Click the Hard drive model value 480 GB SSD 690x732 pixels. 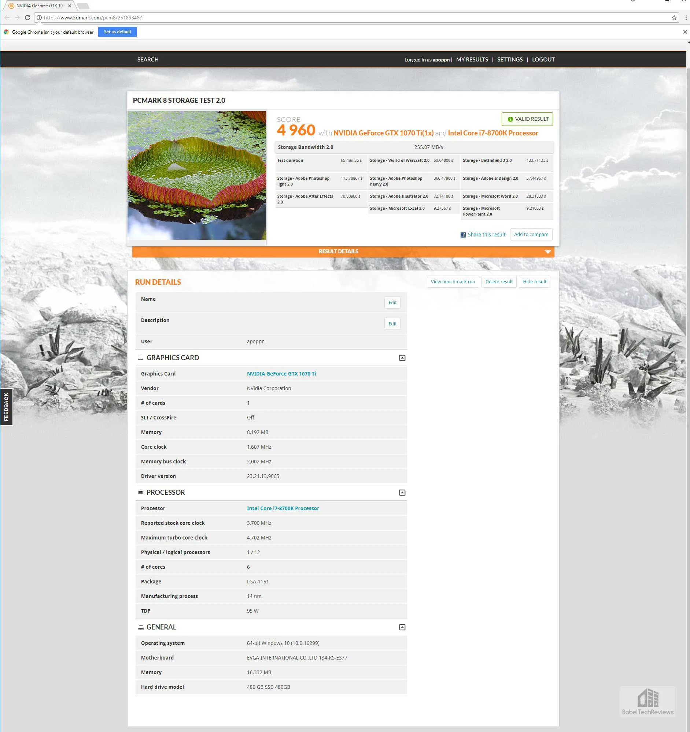point(268,687)
